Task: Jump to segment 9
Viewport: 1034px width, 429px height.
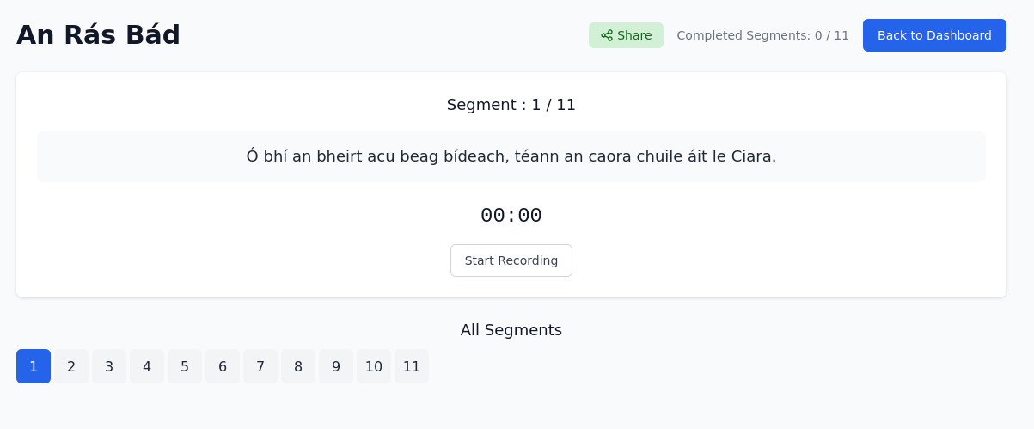Action: pos(336,366)
